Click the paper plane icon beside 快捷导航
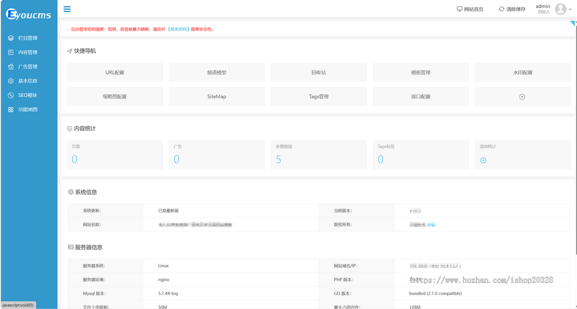577x309 pixels. 70,51
